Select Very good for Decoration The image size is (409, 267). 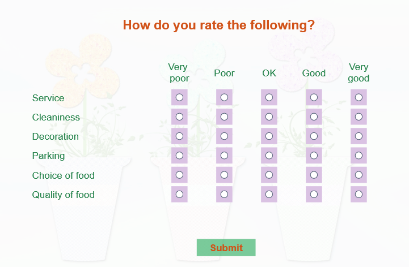click(359, 136)
